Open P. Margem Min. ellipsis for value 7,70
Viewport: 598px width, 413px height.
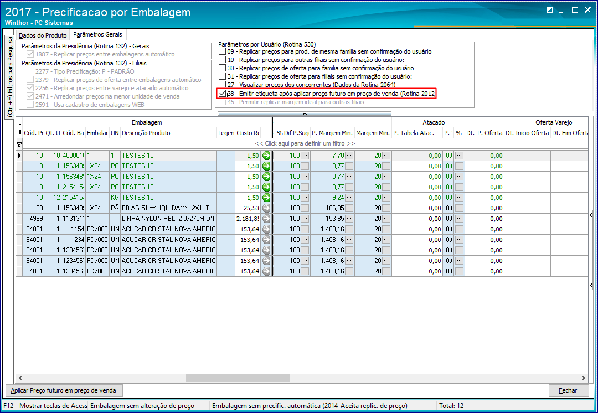click(349, 156)
